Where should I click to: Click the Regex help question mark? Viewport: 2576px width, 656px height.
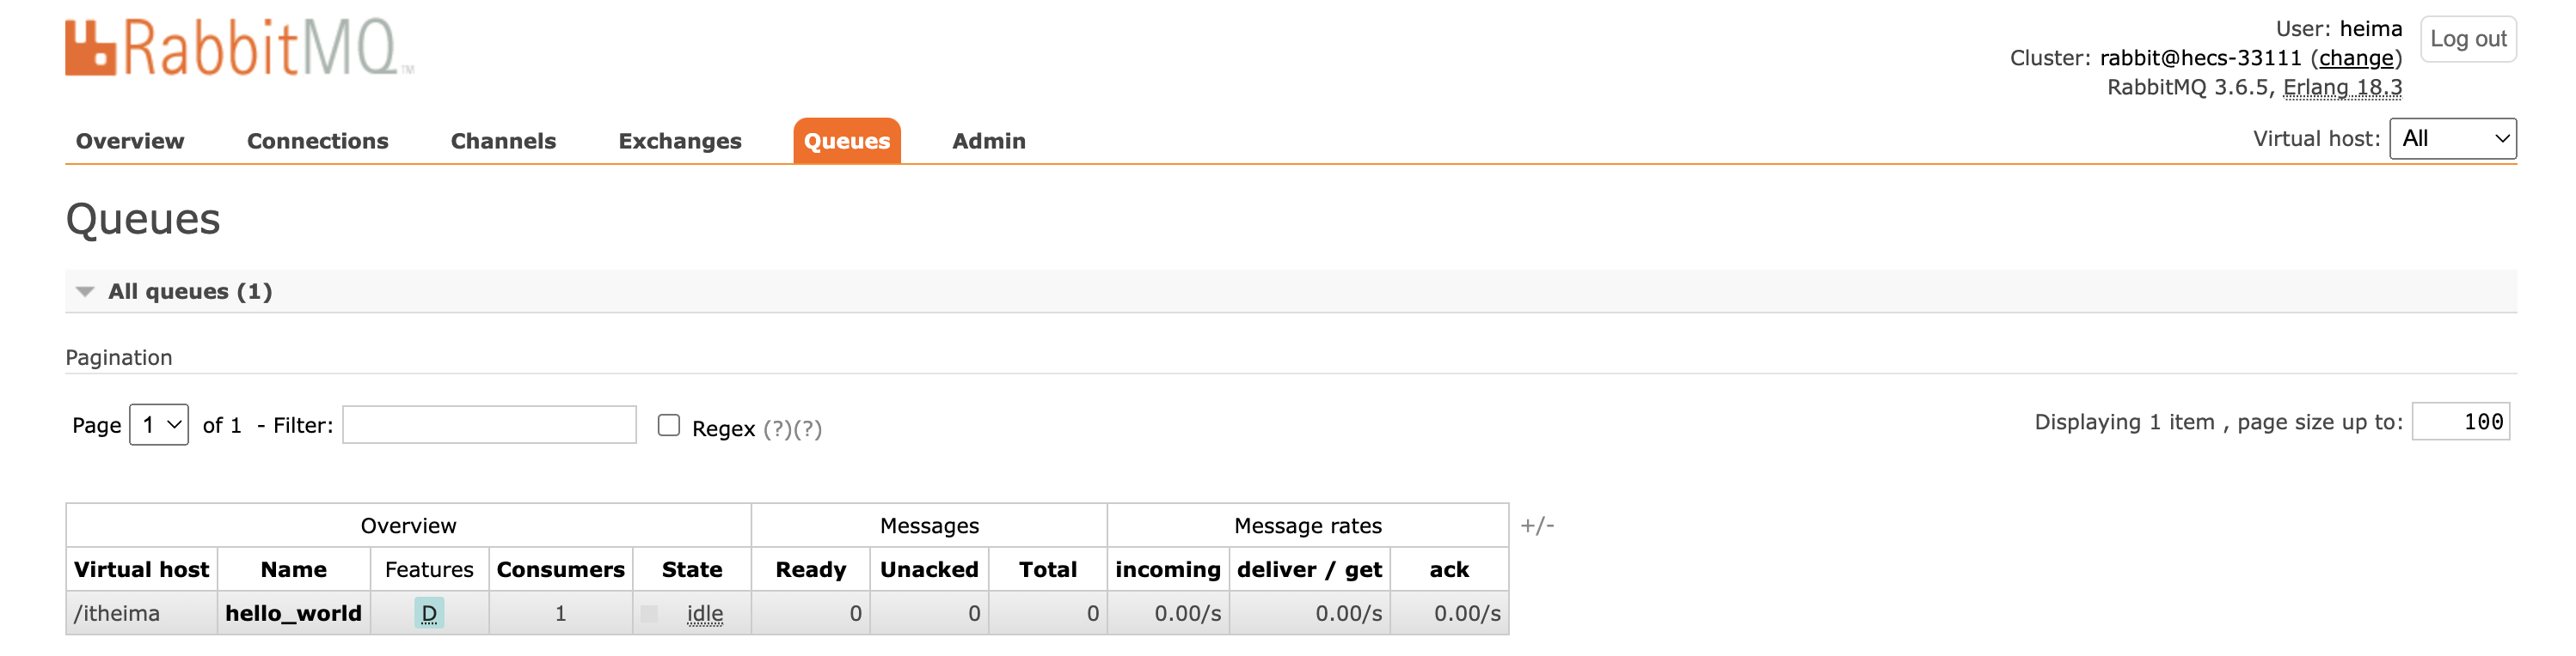pos(778,429)
